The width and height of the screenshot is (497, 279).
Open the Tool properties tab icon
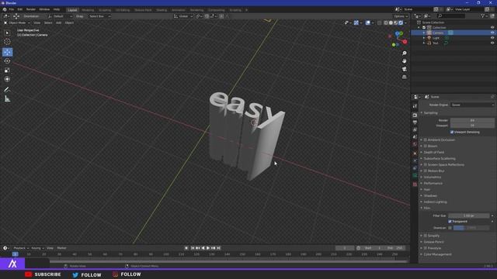click(415, 106)
